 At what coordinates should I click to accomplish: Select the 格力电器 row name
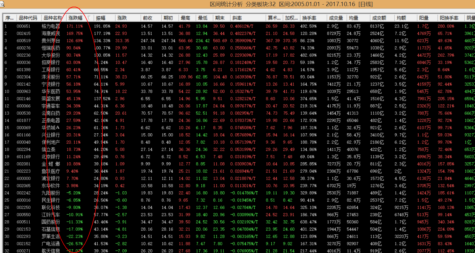51,26
